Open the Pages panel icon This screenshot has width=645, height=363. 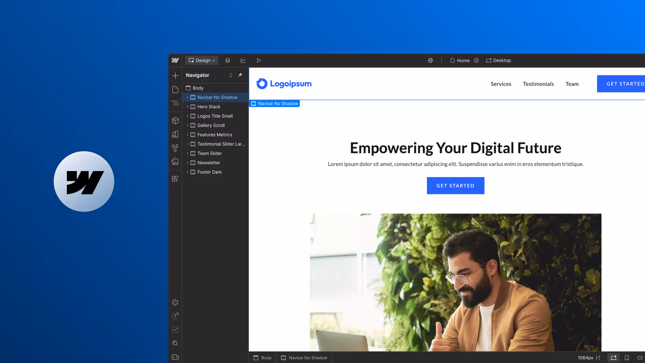click(x=175, y=89)
